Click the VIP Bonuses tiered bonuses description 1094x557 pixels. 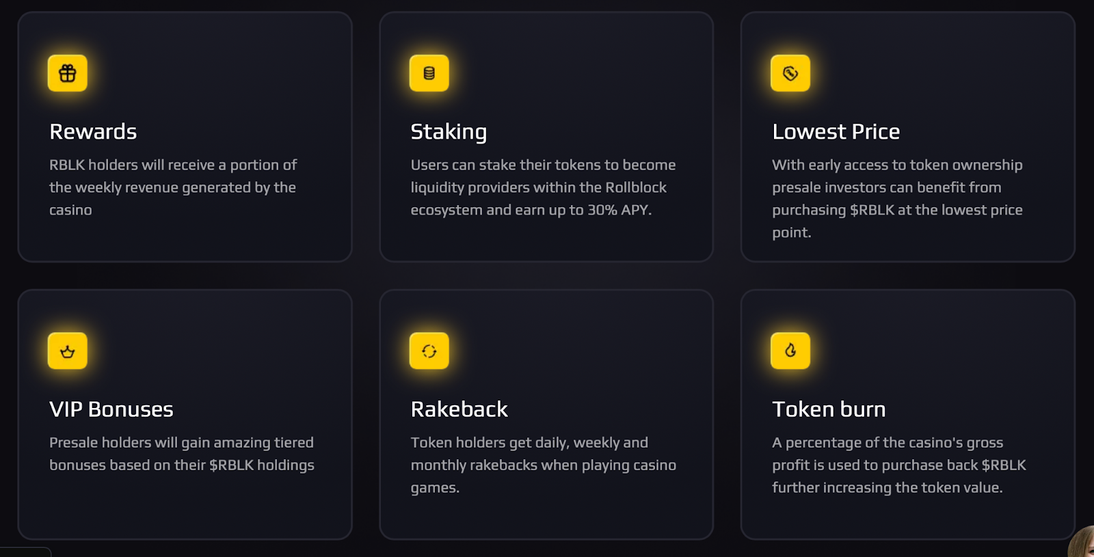[182, 454]
